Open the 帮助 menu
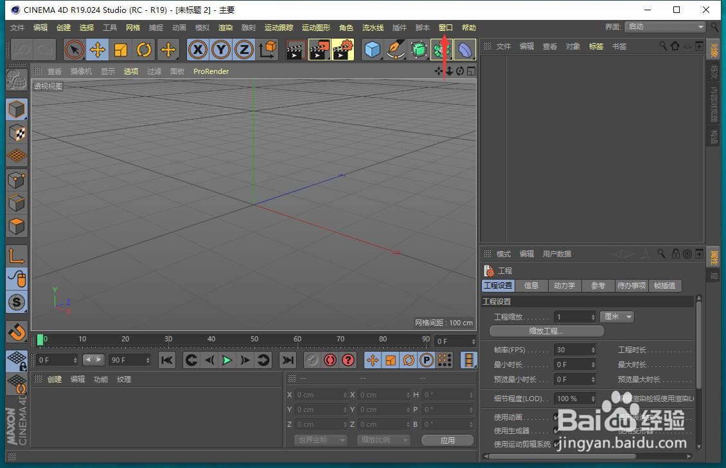Viewport: 726px width, 468px height. (469, 28)
